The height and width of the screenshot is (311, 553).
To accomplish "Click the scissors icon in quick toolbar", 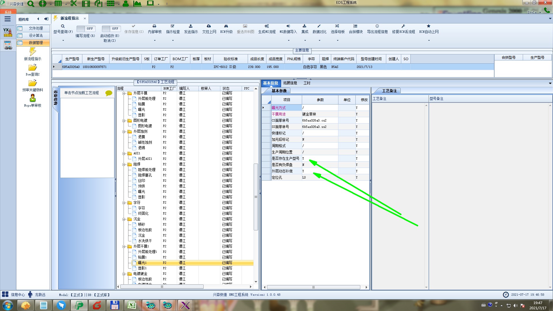I will click(x=73, y=4).
